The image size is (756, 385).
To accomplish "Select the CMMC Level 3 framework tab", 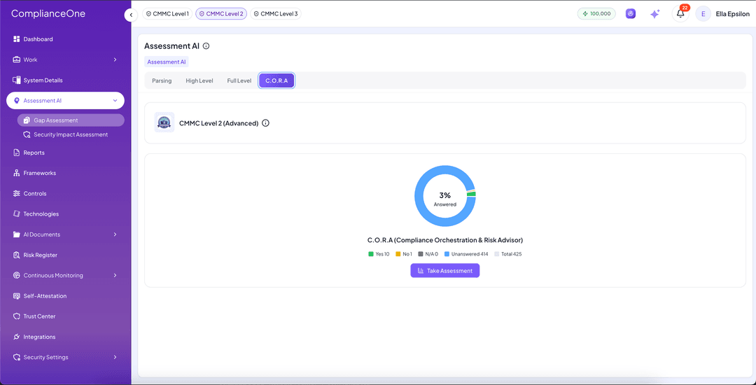I will point(276,13).
